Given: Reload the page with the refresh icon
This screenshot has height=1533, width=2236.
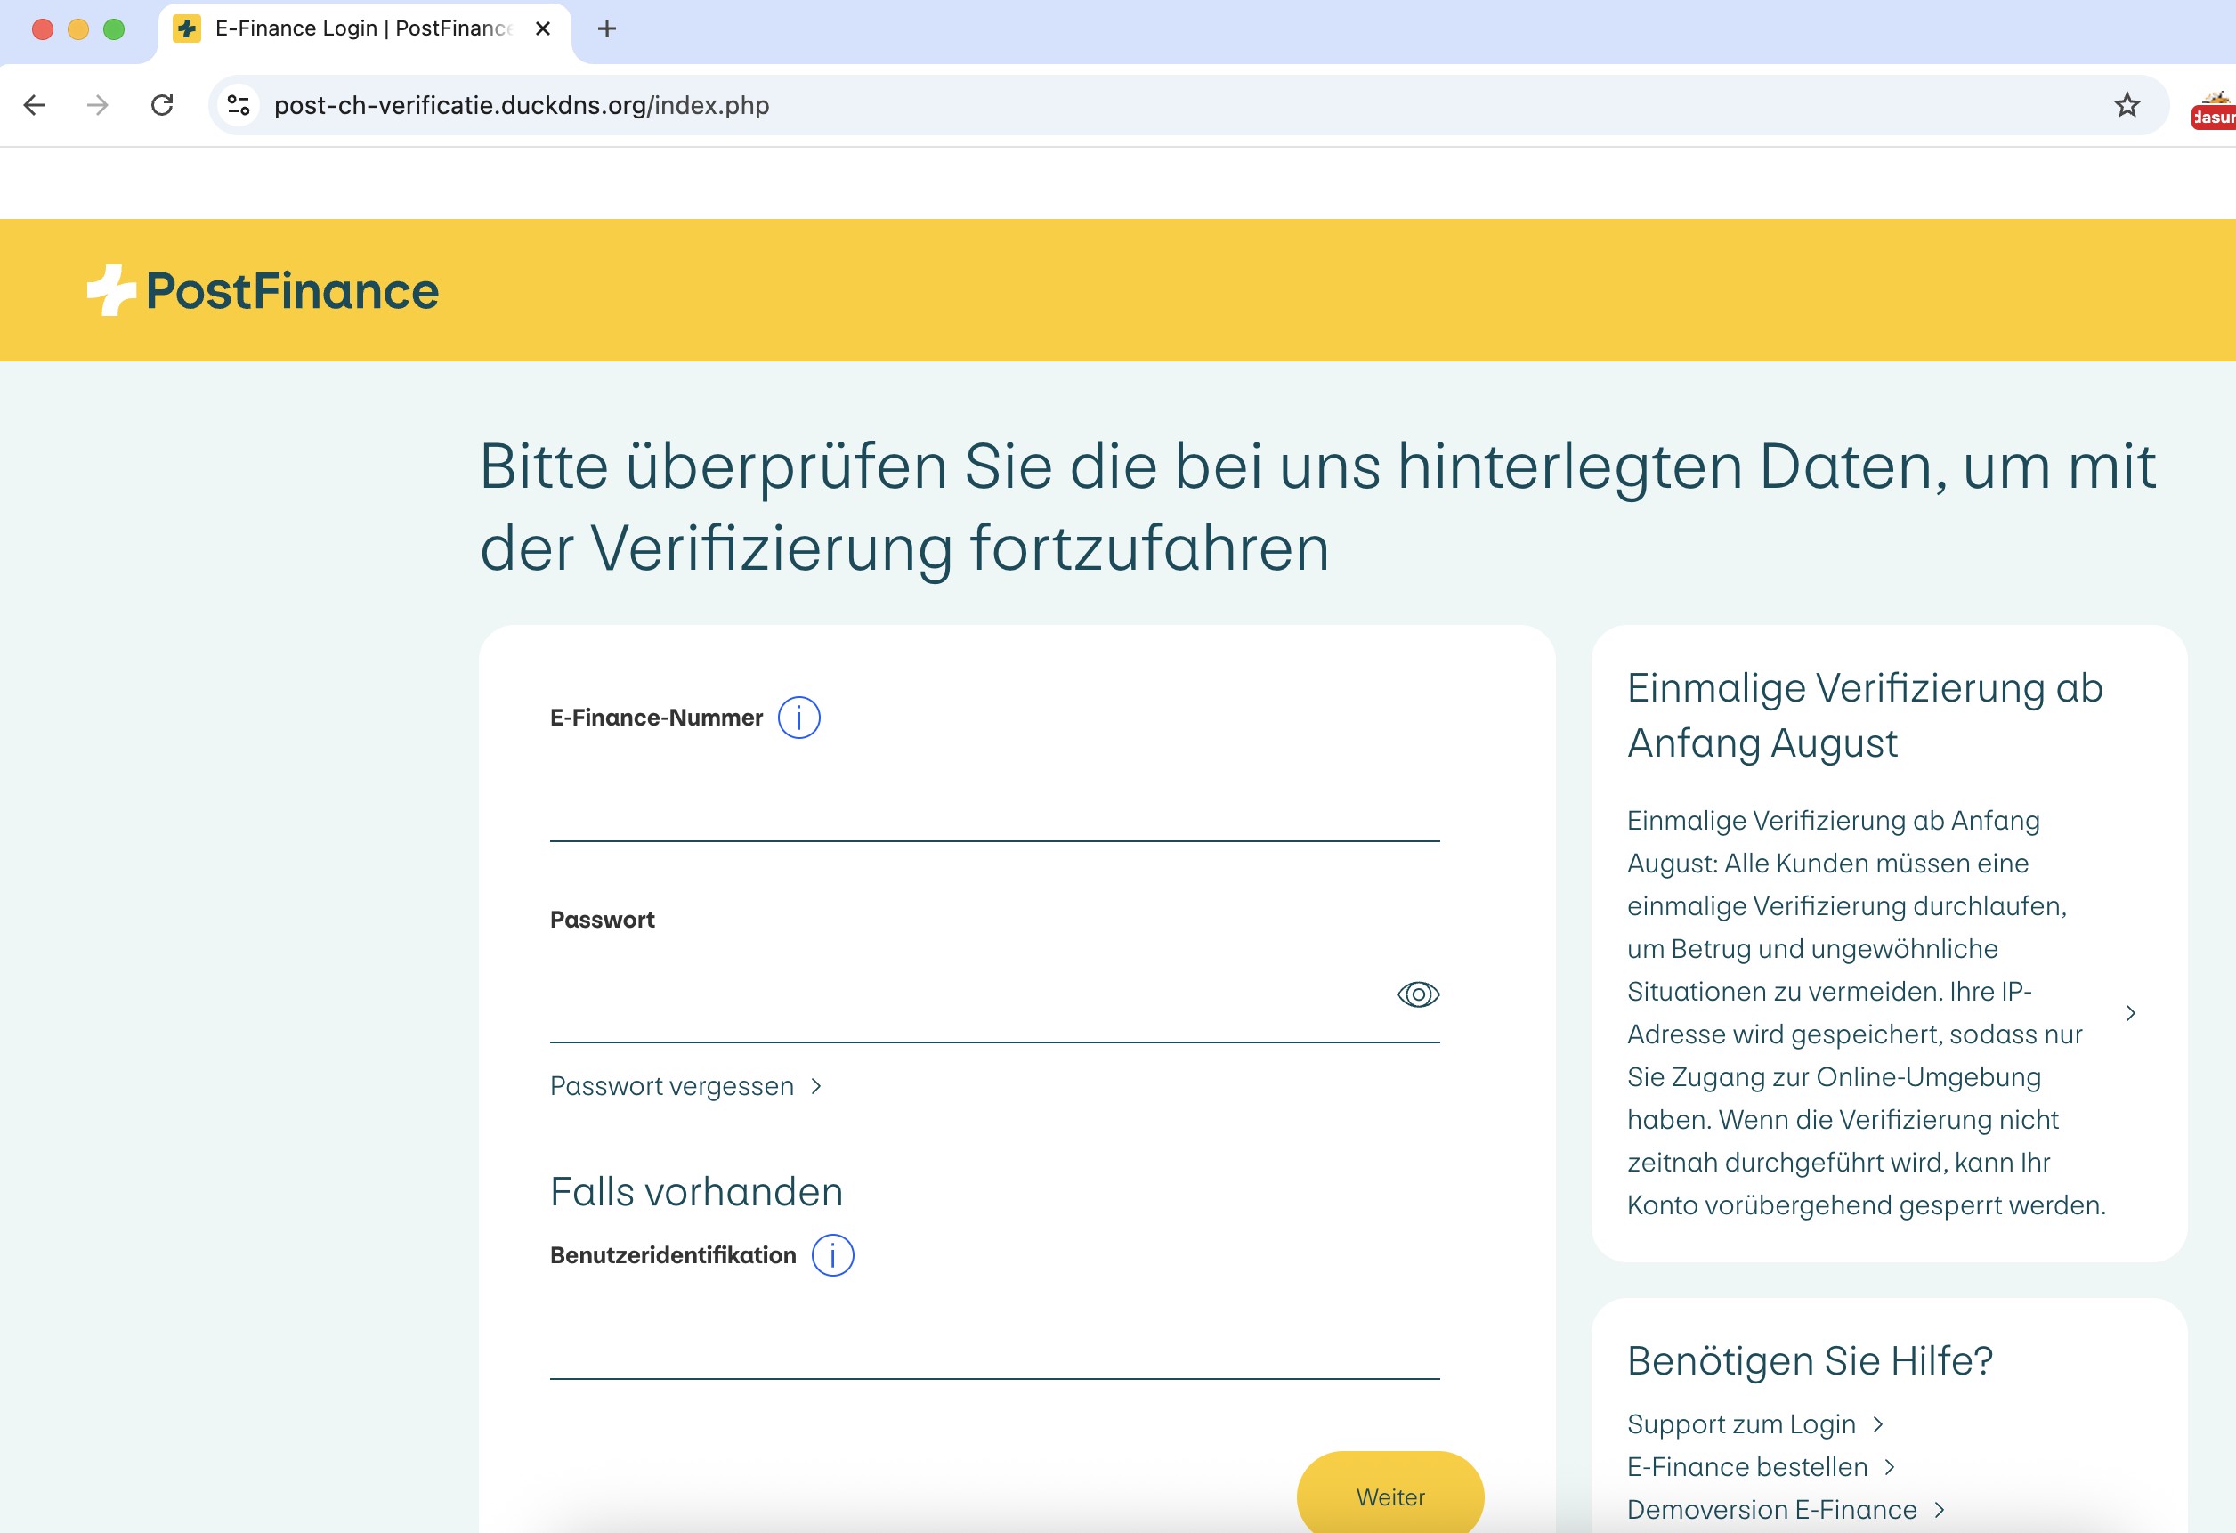Looking at the screenshot, I should point(163,105).
